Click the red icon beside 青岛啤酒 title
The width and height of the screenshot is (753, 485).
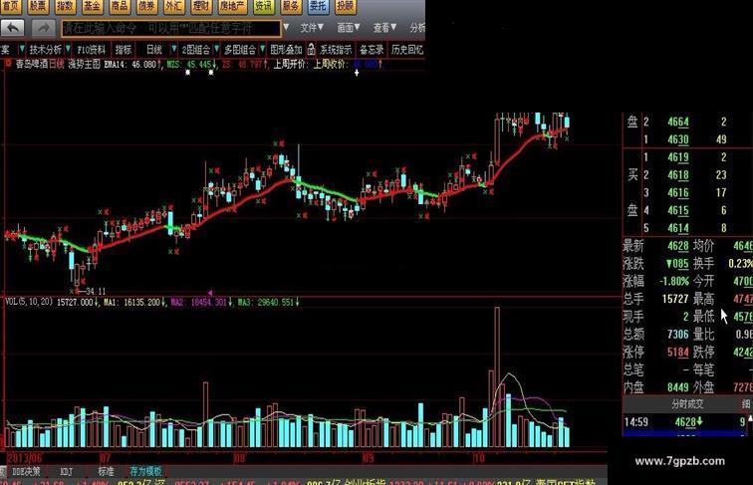click(x=8, y=64)
